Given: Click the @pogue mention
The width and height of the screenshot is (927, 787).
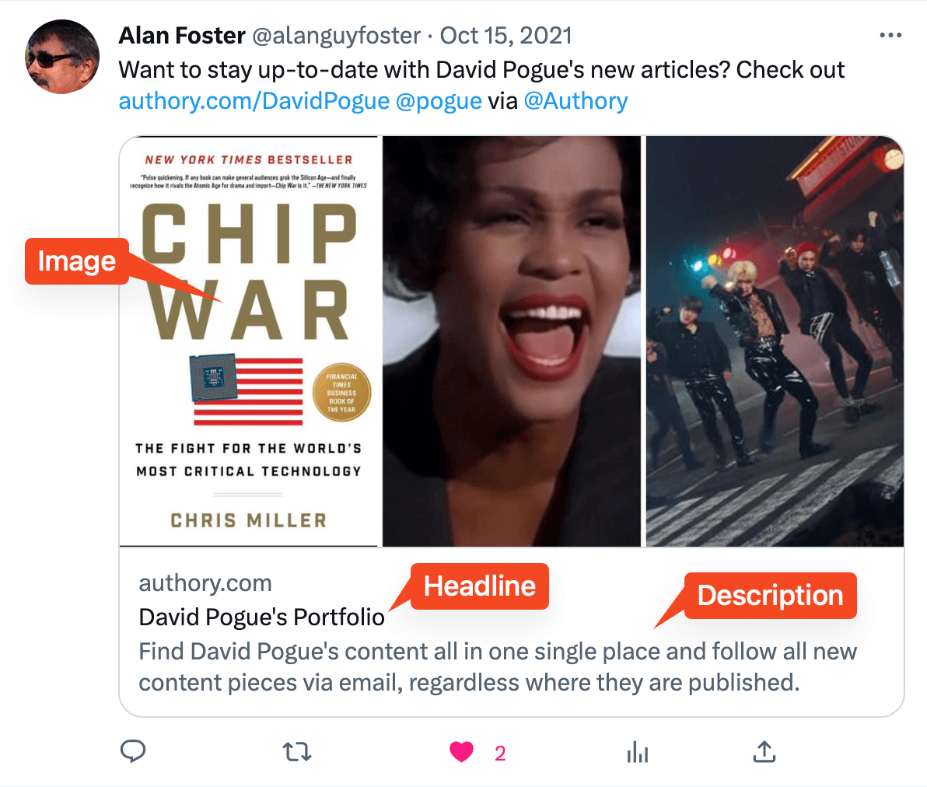Looking at the screenshot, I should tap(439, 101).
